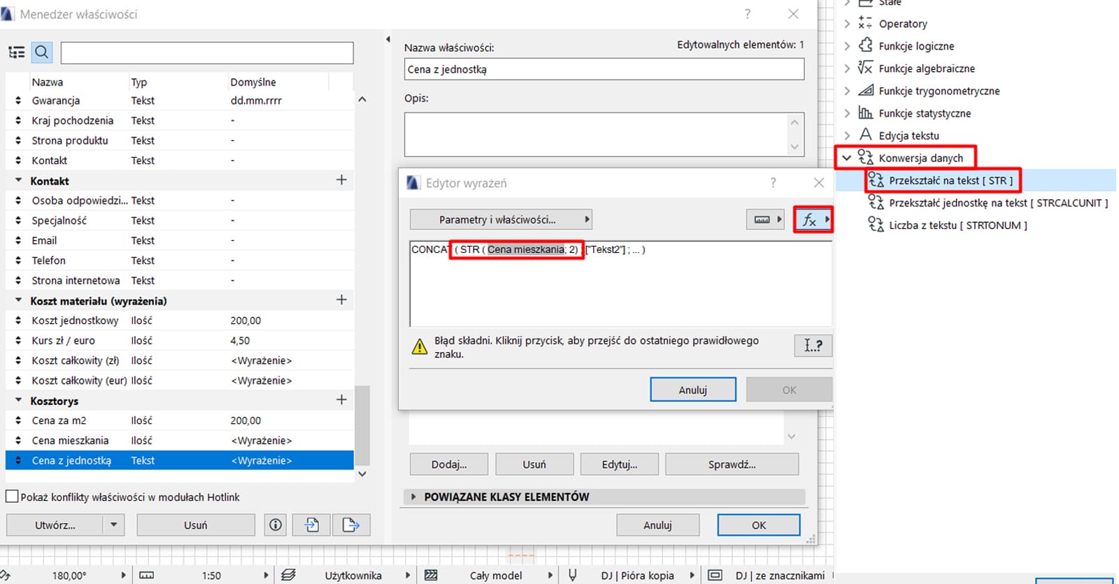The width and height of the screenshot is (1119, 584).
Task: Click the search text field in Property Manager
Action: 207,52
